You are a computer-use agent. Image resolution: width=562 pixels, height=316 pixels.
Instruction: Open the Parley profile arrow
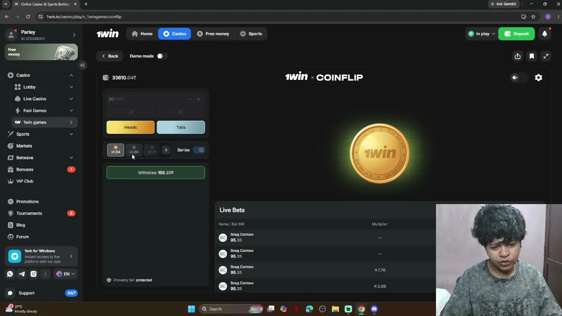tap(74, 35)
